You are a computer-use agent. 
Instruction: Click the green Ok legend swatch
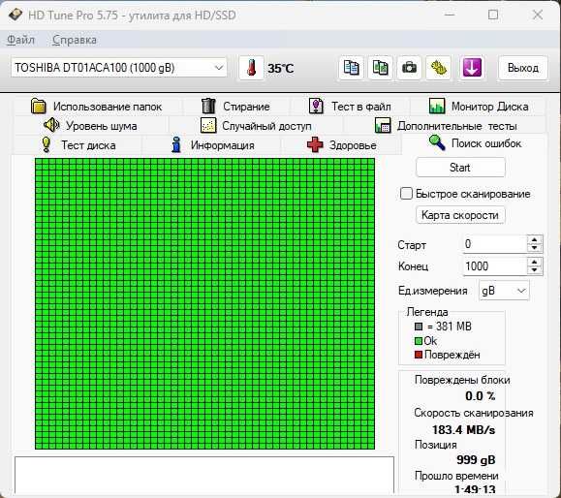coord(419,341)
